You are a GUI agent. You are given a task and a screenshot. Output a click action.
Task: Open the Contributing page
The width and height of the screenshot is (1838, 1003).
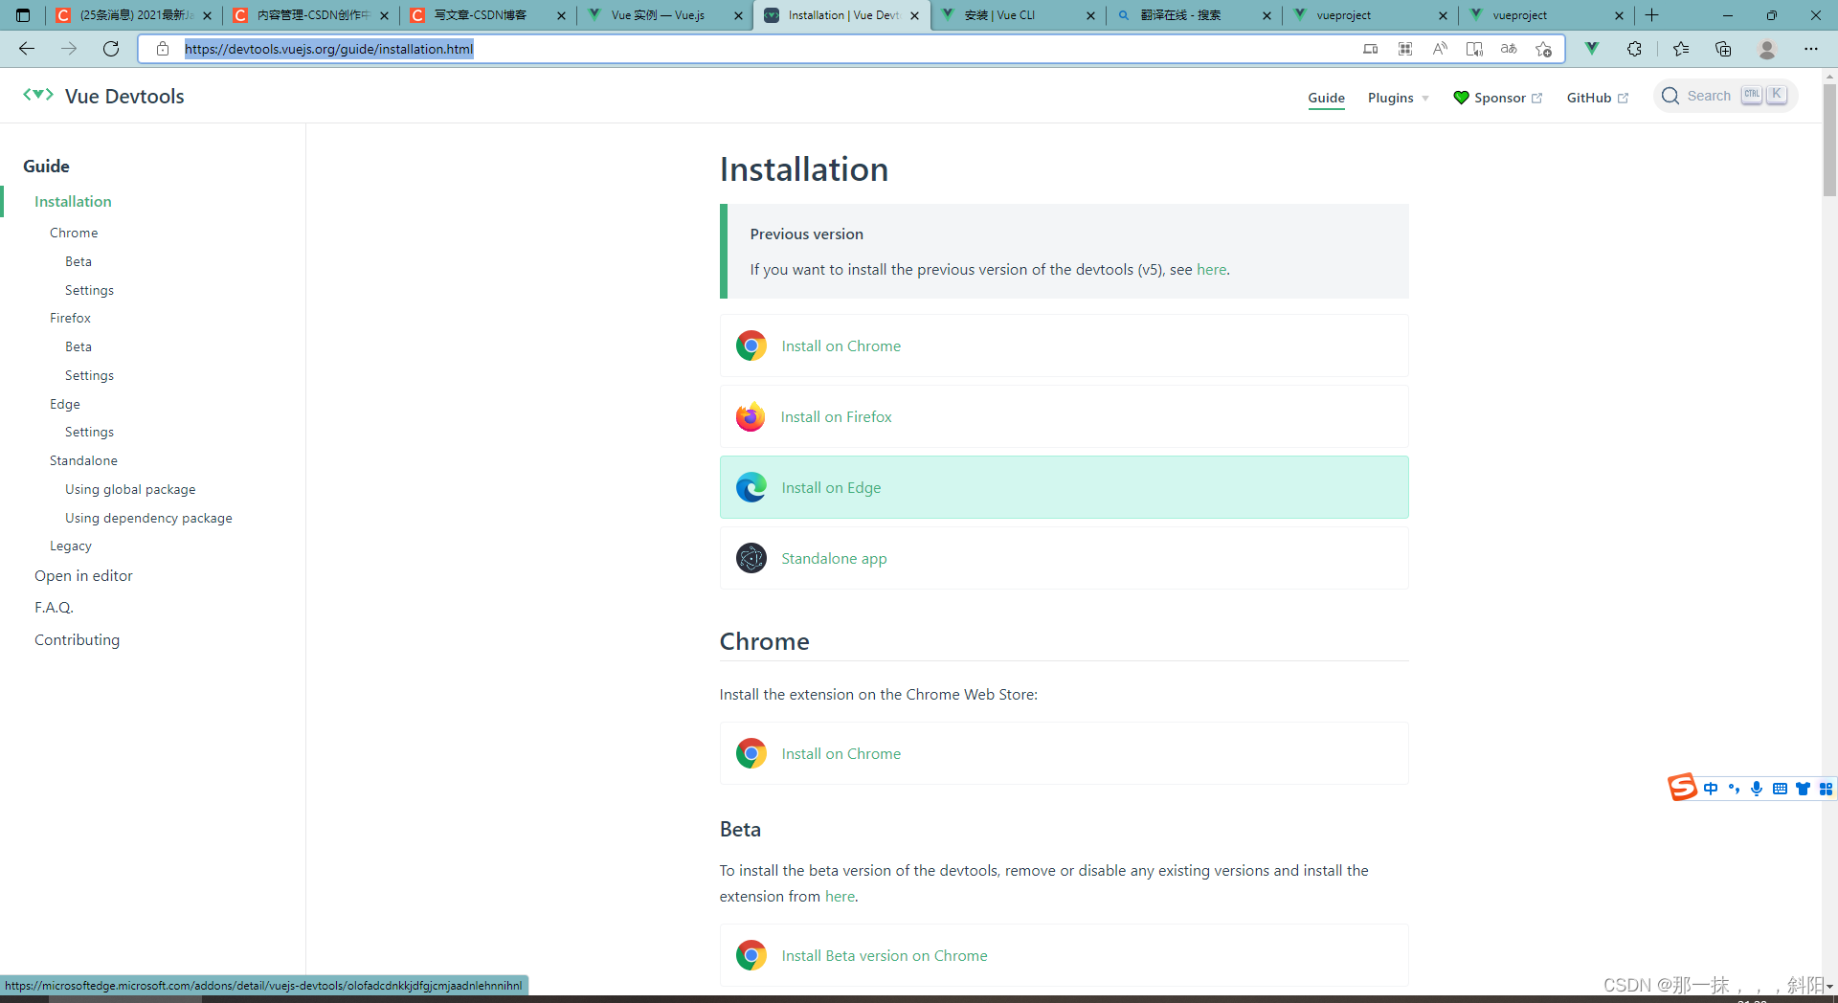tap(77, 639)
